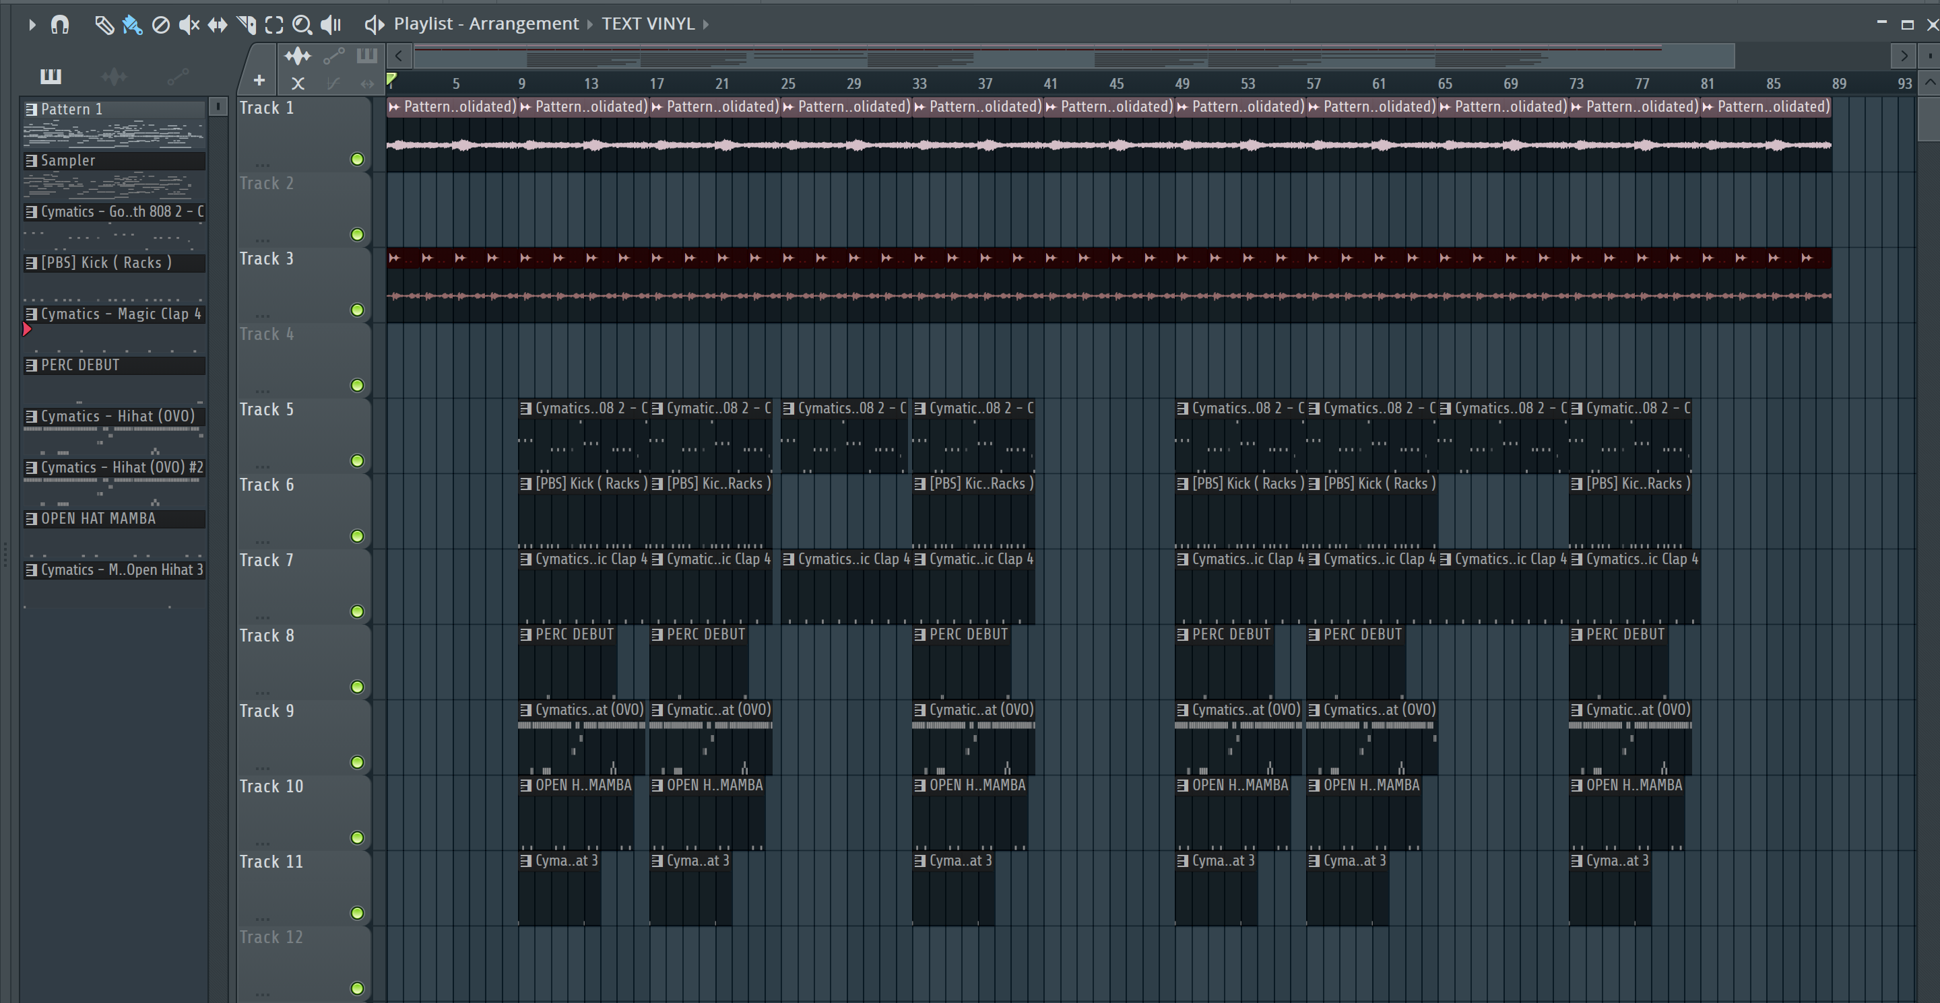Viewport: 1940px width, 1003px height.
Task: Select the Playback speaker tool
Action: coord(330,25)
